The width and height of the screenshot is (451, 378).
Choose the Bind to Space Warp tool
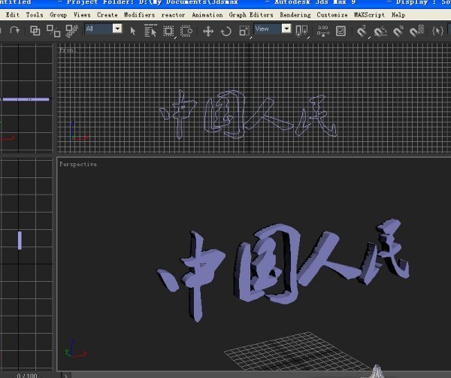point(72,31)
